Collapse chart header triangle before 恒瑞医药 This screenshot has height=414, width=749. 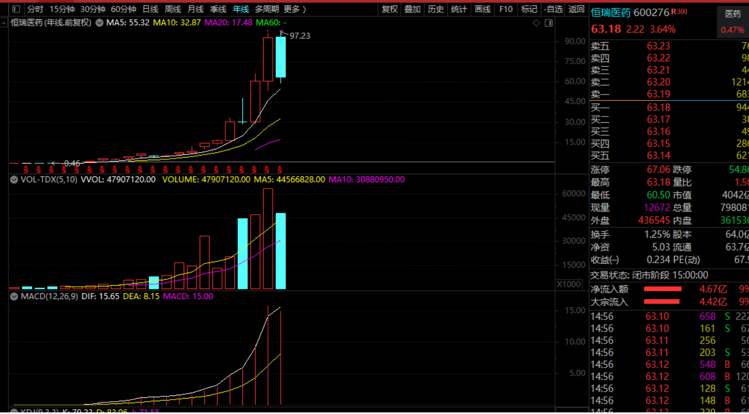(5, 23)
